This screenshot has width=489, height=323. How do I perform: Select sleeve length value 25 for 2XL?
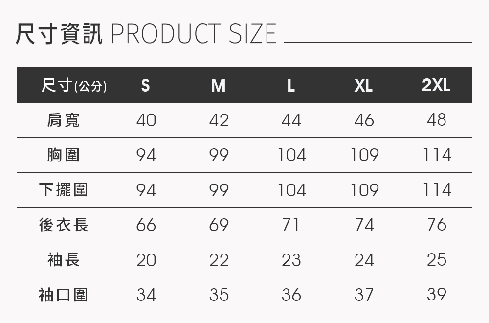437,260
